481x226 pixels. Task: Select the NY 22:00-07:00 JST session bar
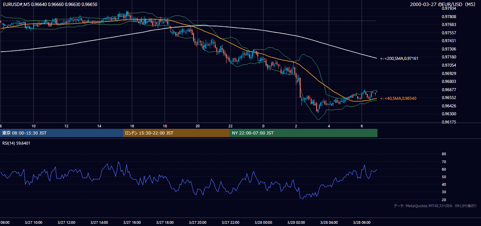point(304,133)
